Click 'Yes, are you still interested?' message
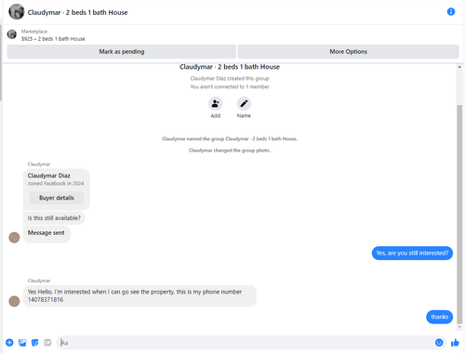Image resolution: width=465 pixels, height=353 pixels. pos(412,254)
